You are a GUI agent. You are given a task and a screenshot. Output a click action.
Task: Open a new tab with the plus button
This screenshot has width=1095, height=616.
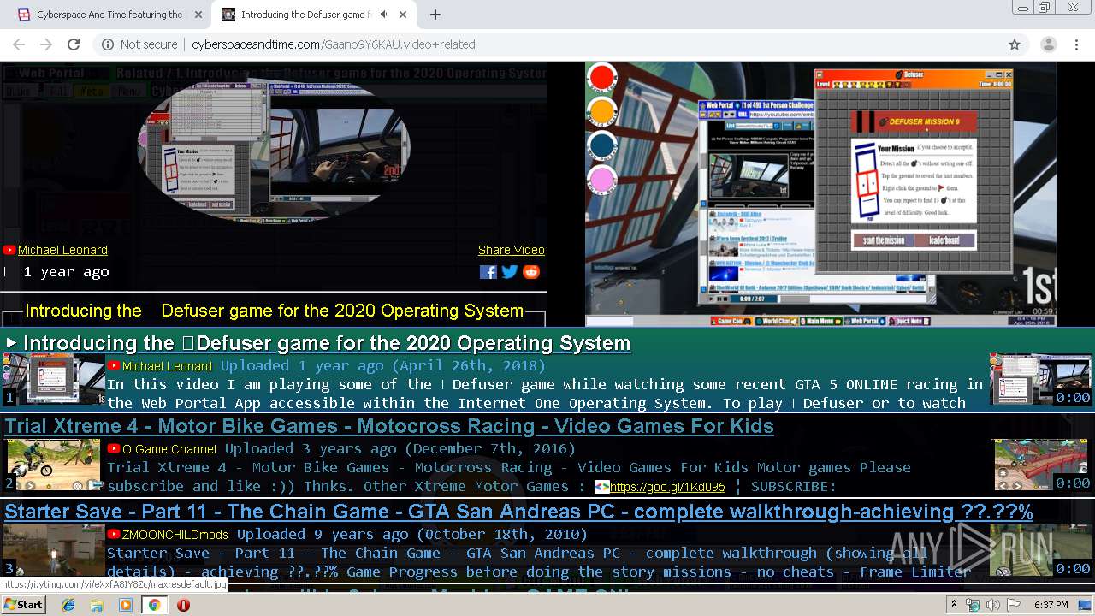[435, 15]
